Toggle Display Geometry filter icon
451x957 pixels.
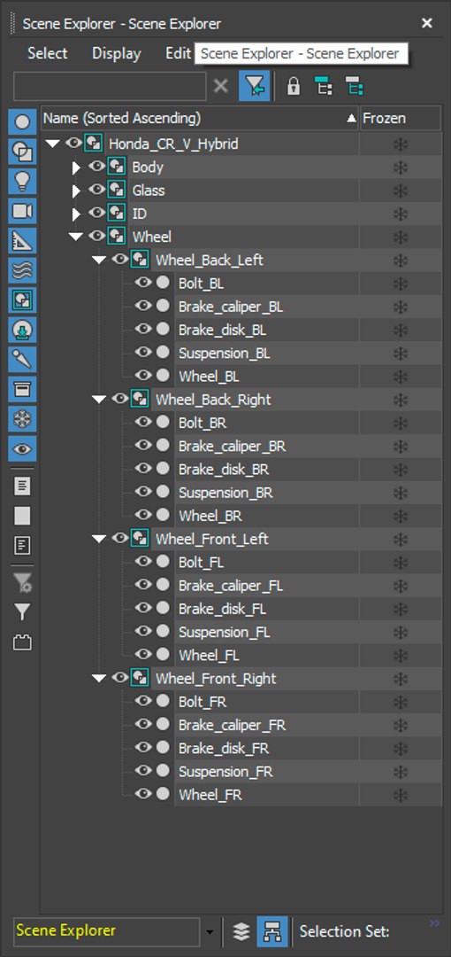pos(23,122)
